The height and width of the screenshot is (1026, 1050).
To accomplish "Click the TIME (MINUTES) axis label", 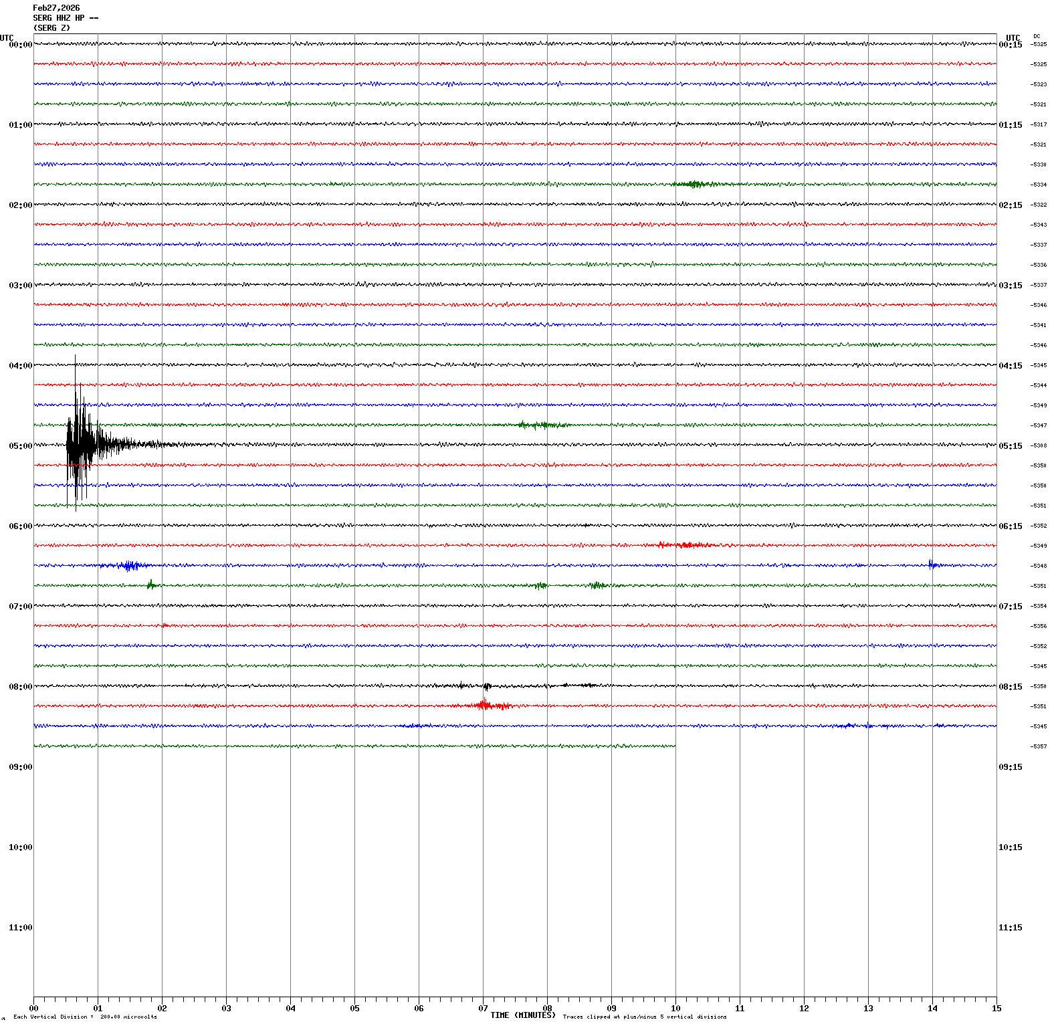I will tap(522, 1015).
